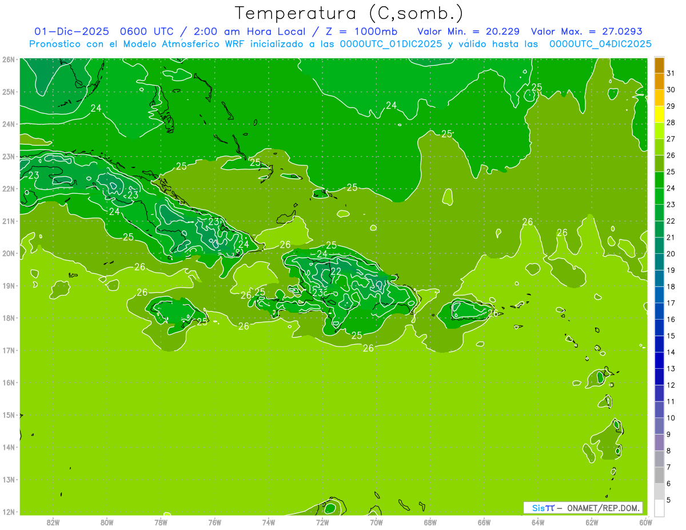Click the 66W longitude axis label

tap(484, 522)
